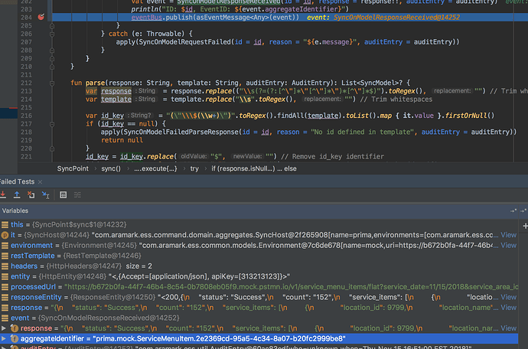Click the fold end marker on line 205
The width and height of the screenshot is (528, 349).
pos(52,25)
